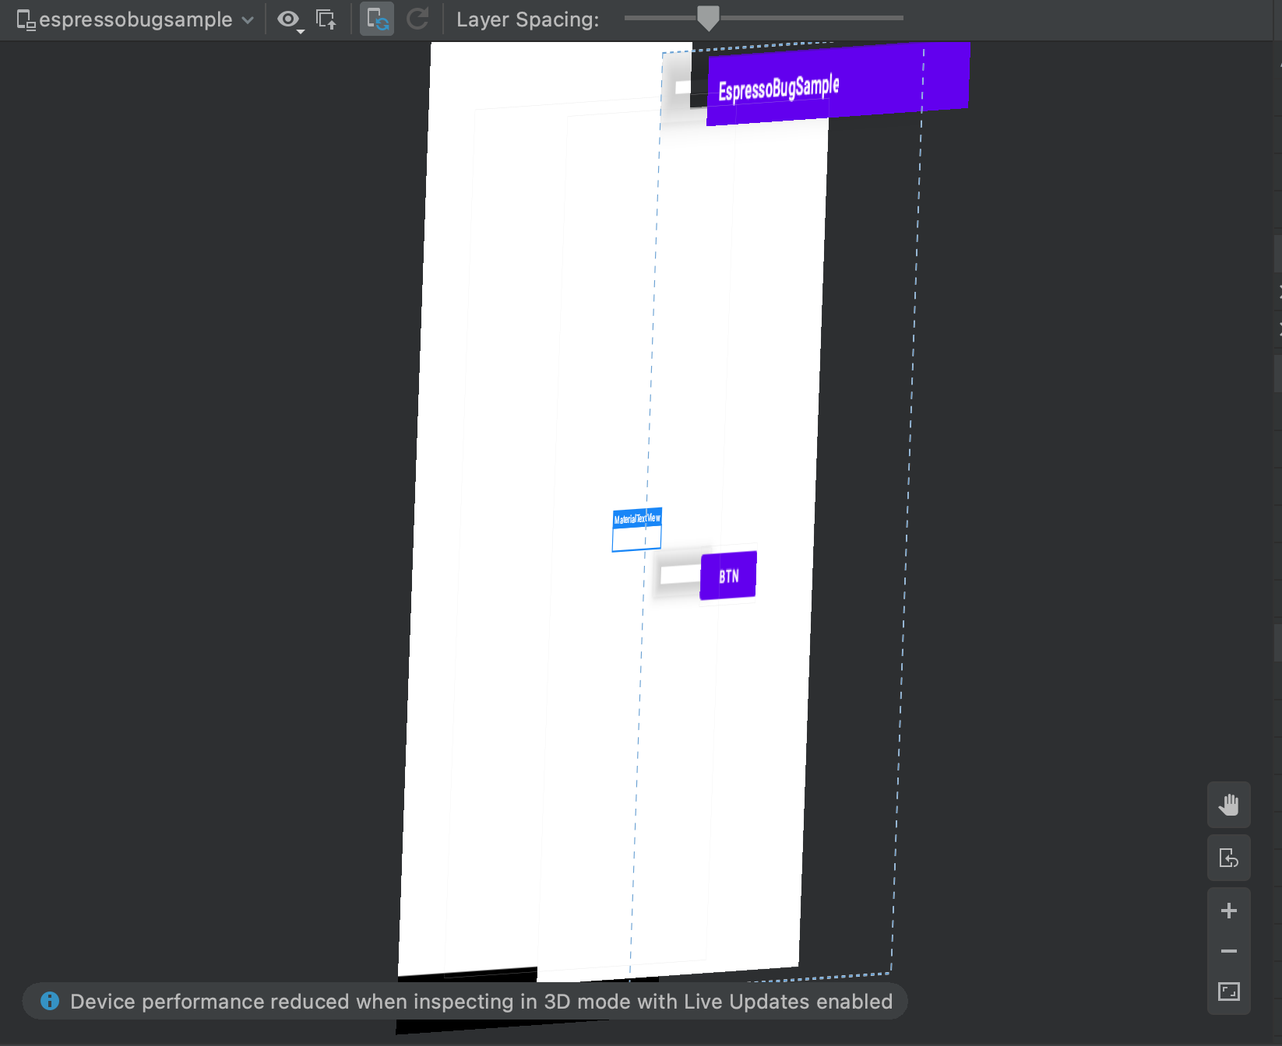This screenshot has height=1046, width=1282.
Task: Select the MaterialTextView layer
Action: (x=637, y=530)
